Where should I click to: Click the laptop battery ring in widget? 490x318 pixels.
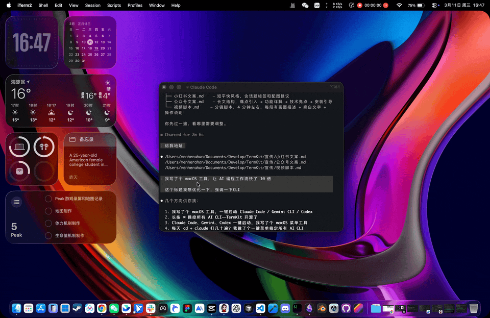coord(19,146)
